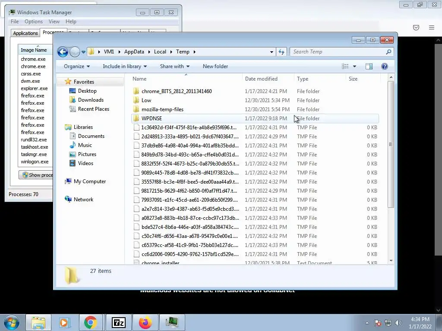Toggle the preview pane icon
Image resolution: width=442 pixels, height=331 pixels.
369,66
